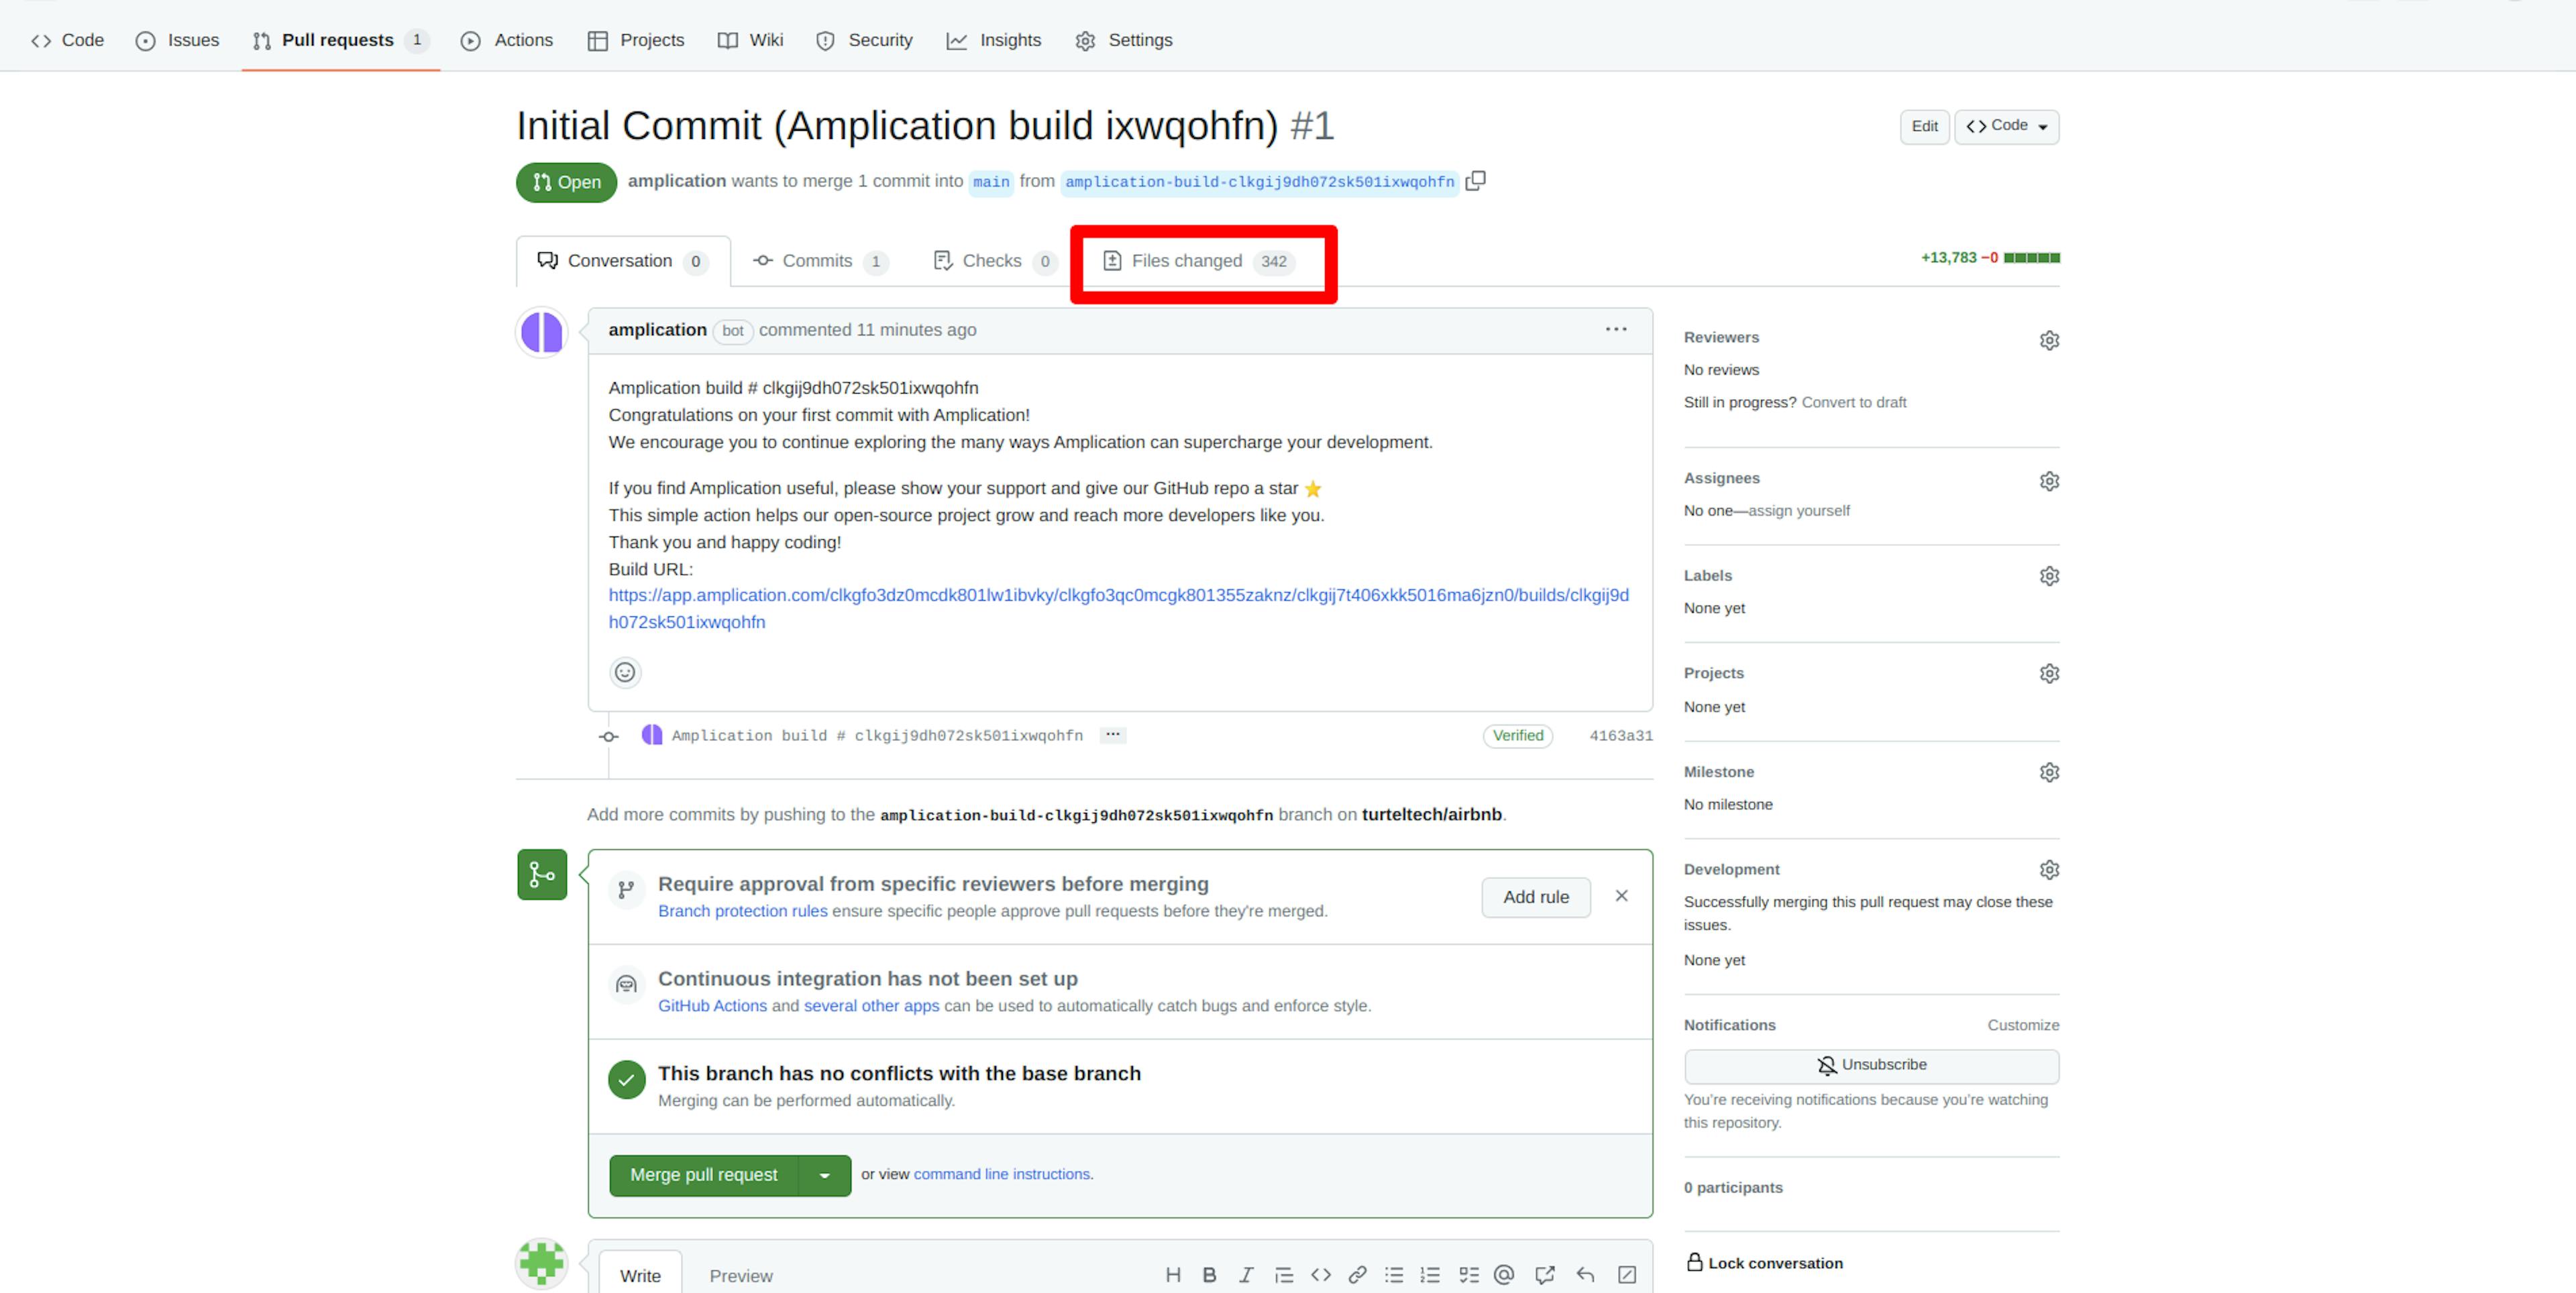
Task: Open the Insights tab
Action: pyautogui.click(x=994, y=40)
